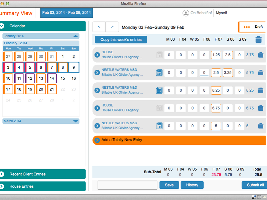Expand the NESTLE WATERS row totaling 8.25
267x200 pixels.
[x=97, y=90]
